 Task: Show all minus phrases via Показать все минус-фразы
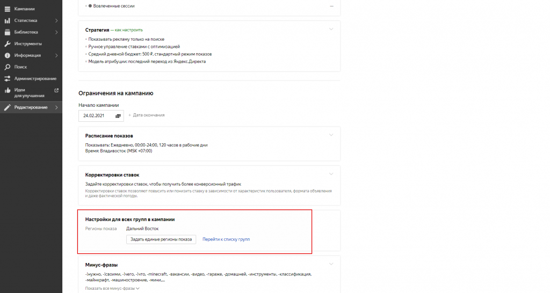coord(112,289)
